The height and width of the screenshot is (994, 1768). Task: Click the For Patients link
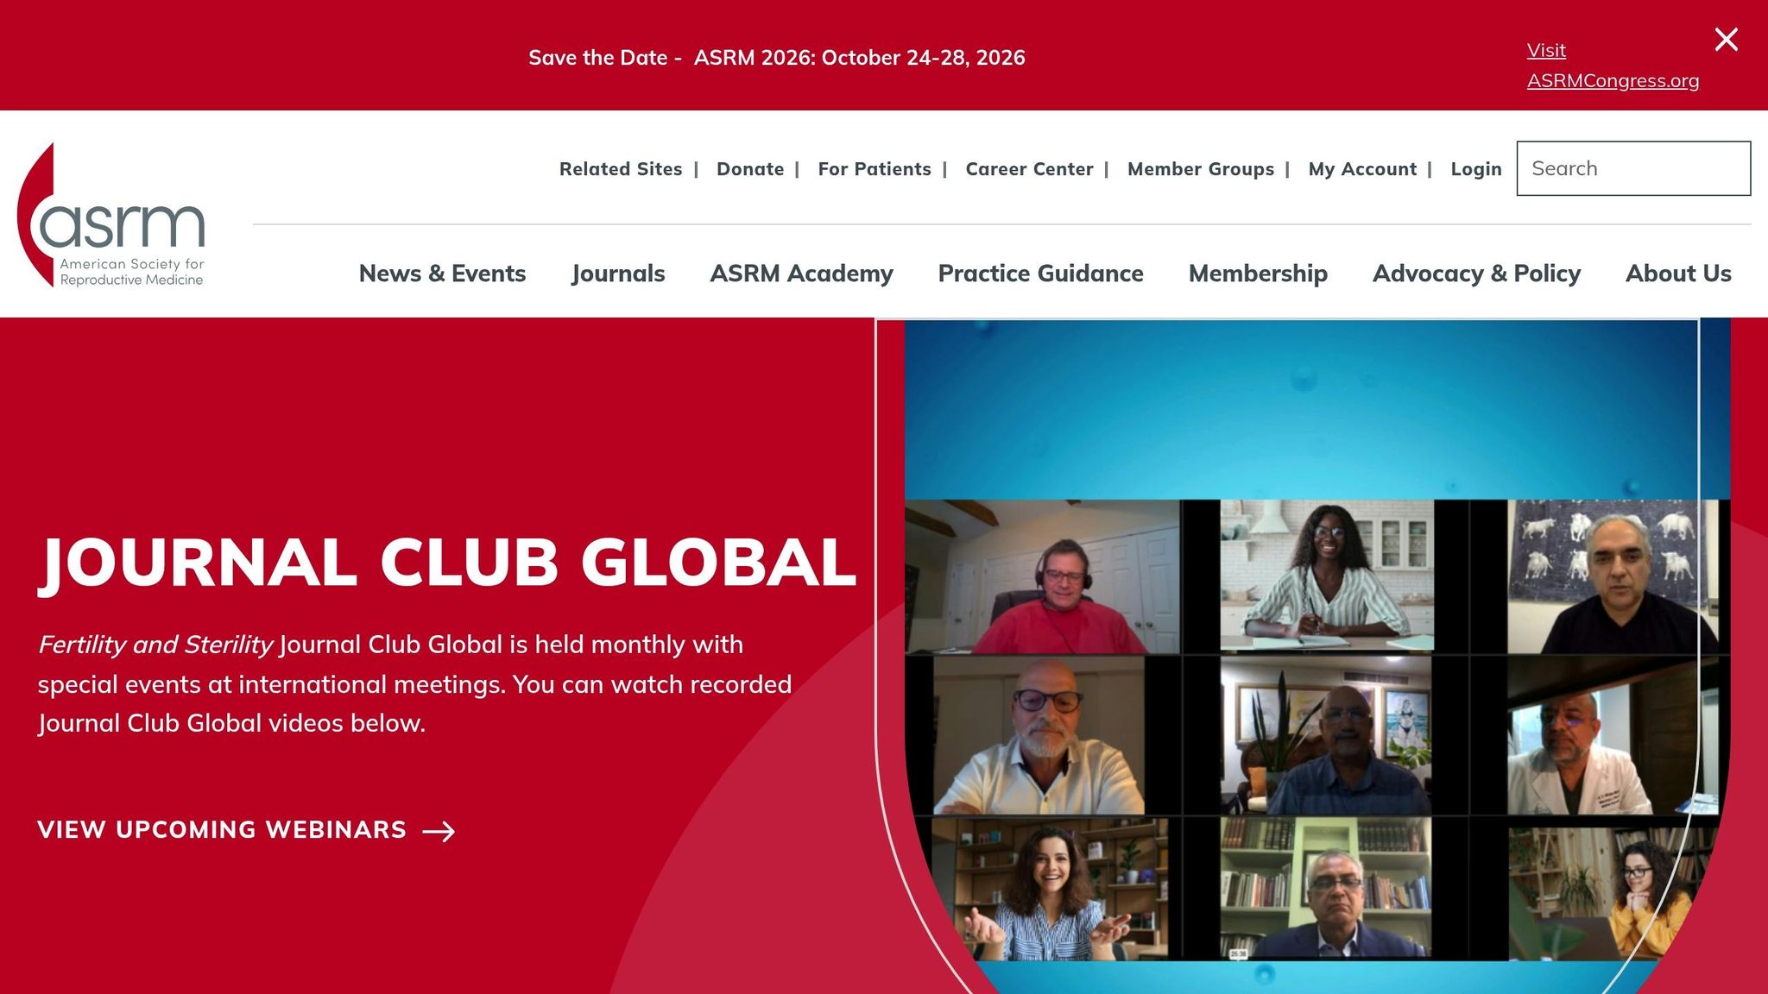874,169
